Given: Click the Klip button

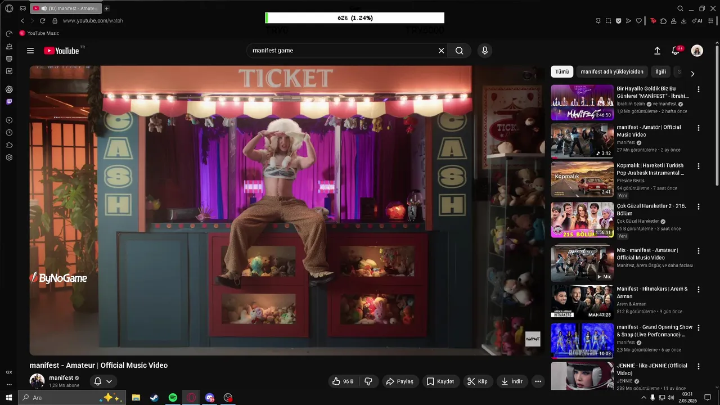Looking at the screenshot, I should coord(477,381).
